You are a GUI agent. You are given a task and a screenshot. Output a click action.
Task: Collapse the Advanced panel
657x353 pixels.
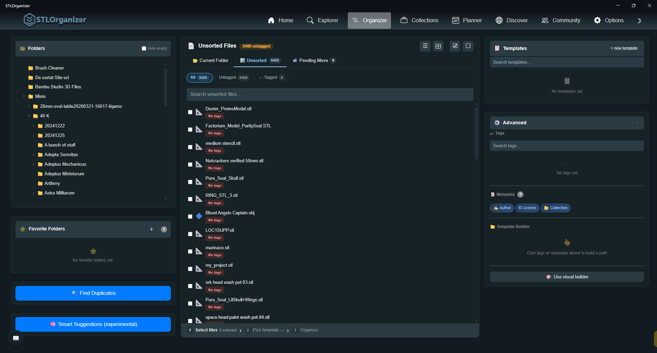[x=637, y=123]
